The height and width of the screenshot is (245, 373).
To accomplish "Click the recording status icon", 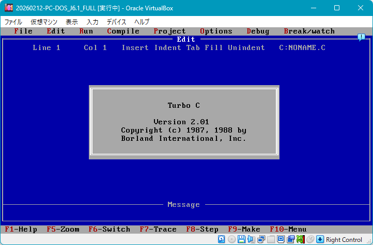I will click(x=290, y=239).
